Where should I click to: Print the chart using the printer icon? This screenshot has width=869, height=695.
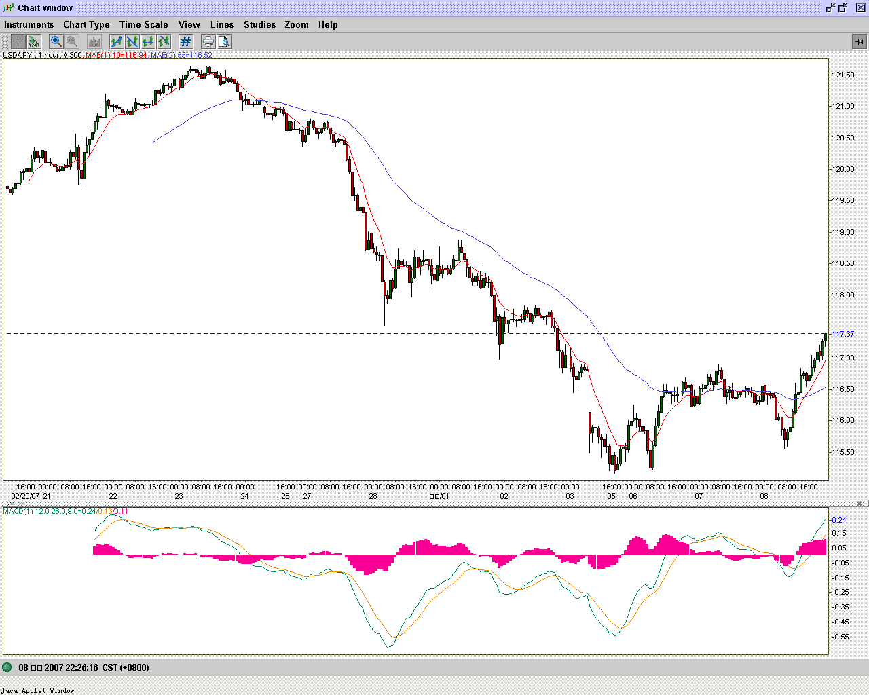point(208,41)
